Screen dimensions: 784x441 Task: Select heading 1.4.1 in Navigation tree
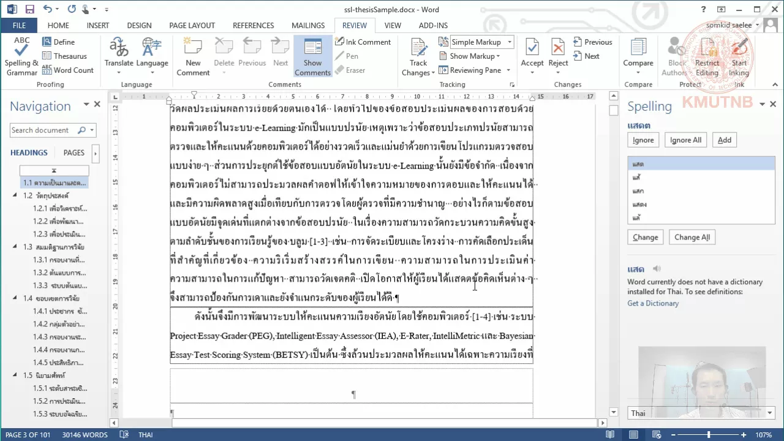click(60, 311)
